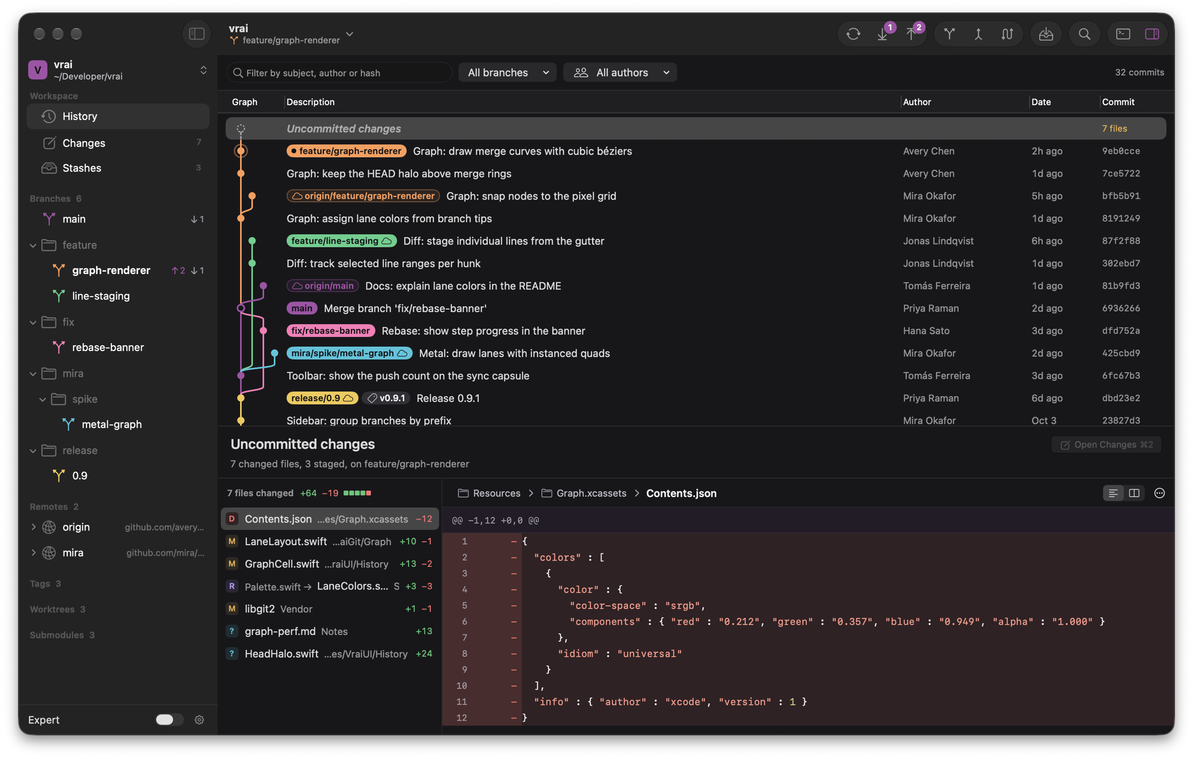This screenshot has width=1193, height=759.
Task: Expand the mira remote
Action: point(33,553)
